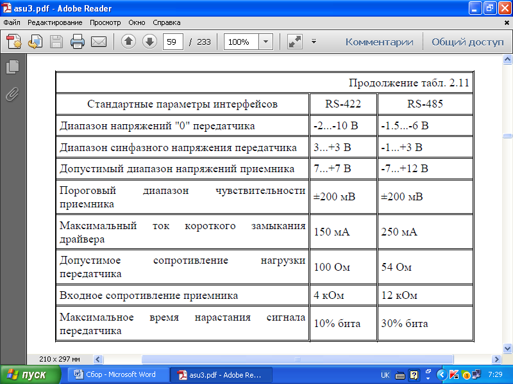The height and width of the screenshot is (384, 513).
Task: Open the Файл menu
Action: [x=12, y=22]
